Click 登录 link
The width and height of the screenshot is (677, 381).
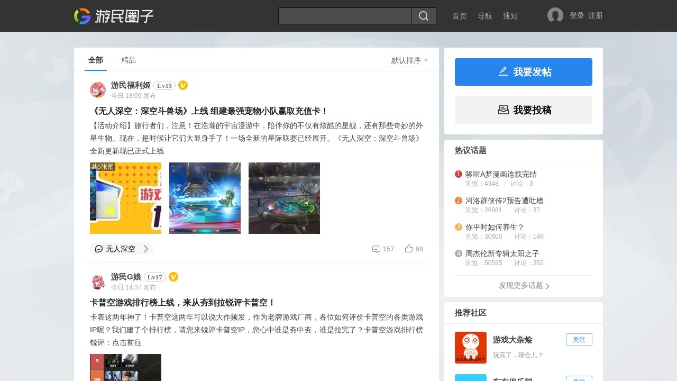pyautogui.click(x=577, y=16)
